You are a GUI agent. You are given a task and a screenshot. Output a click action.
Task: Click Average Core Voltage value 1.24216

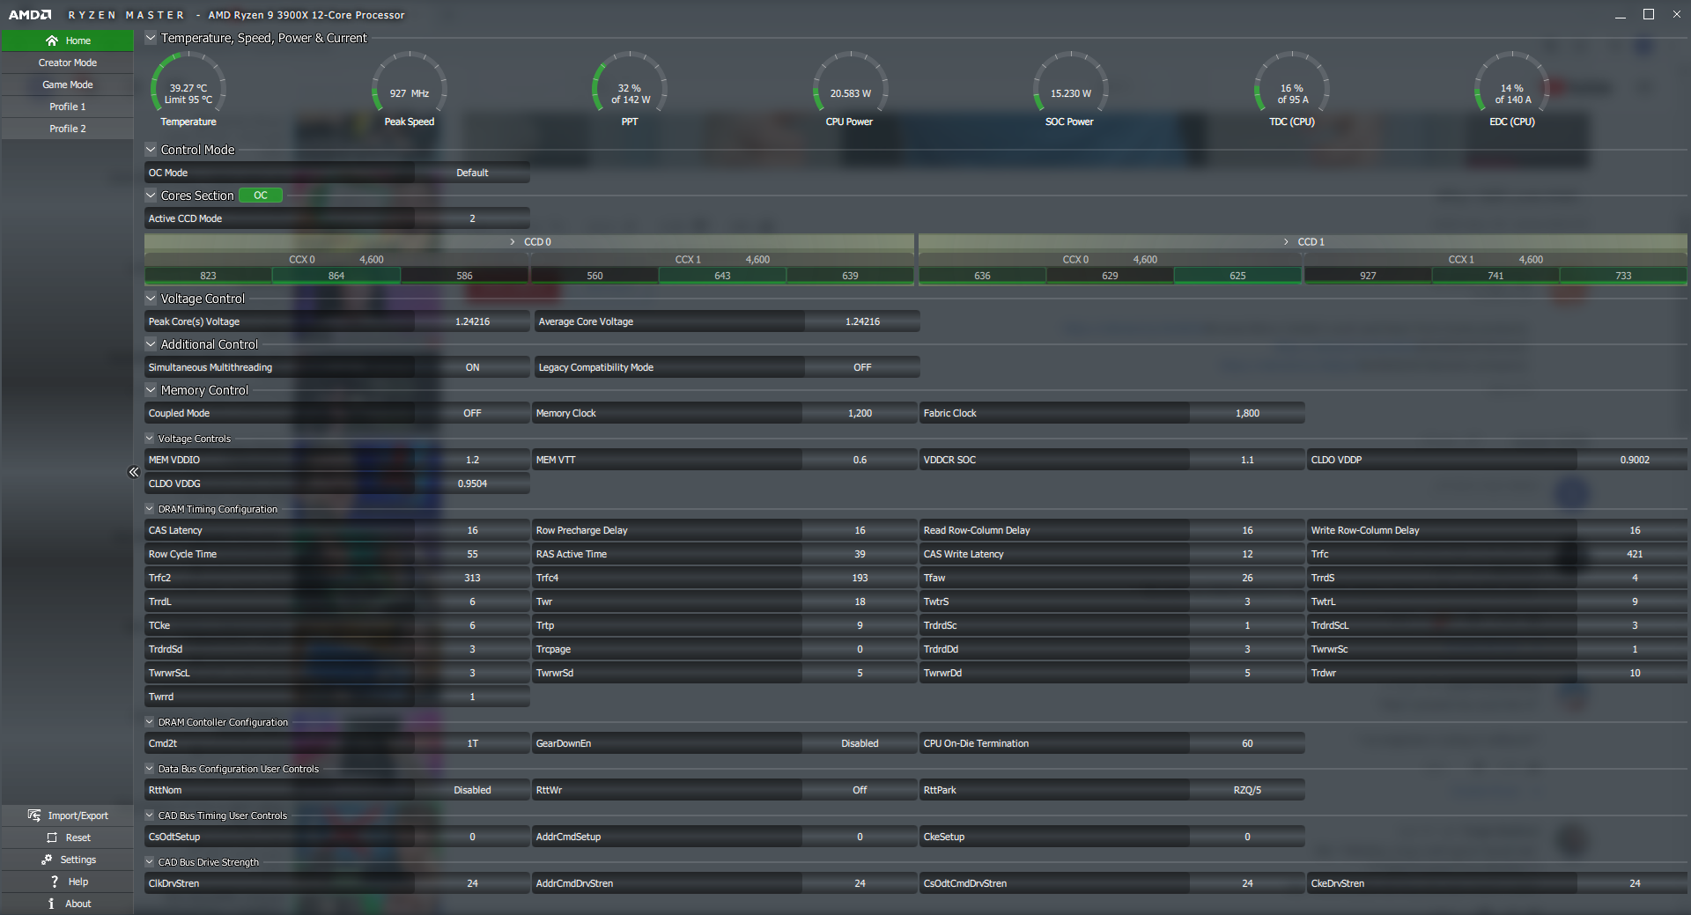click(x=862, y=321)
